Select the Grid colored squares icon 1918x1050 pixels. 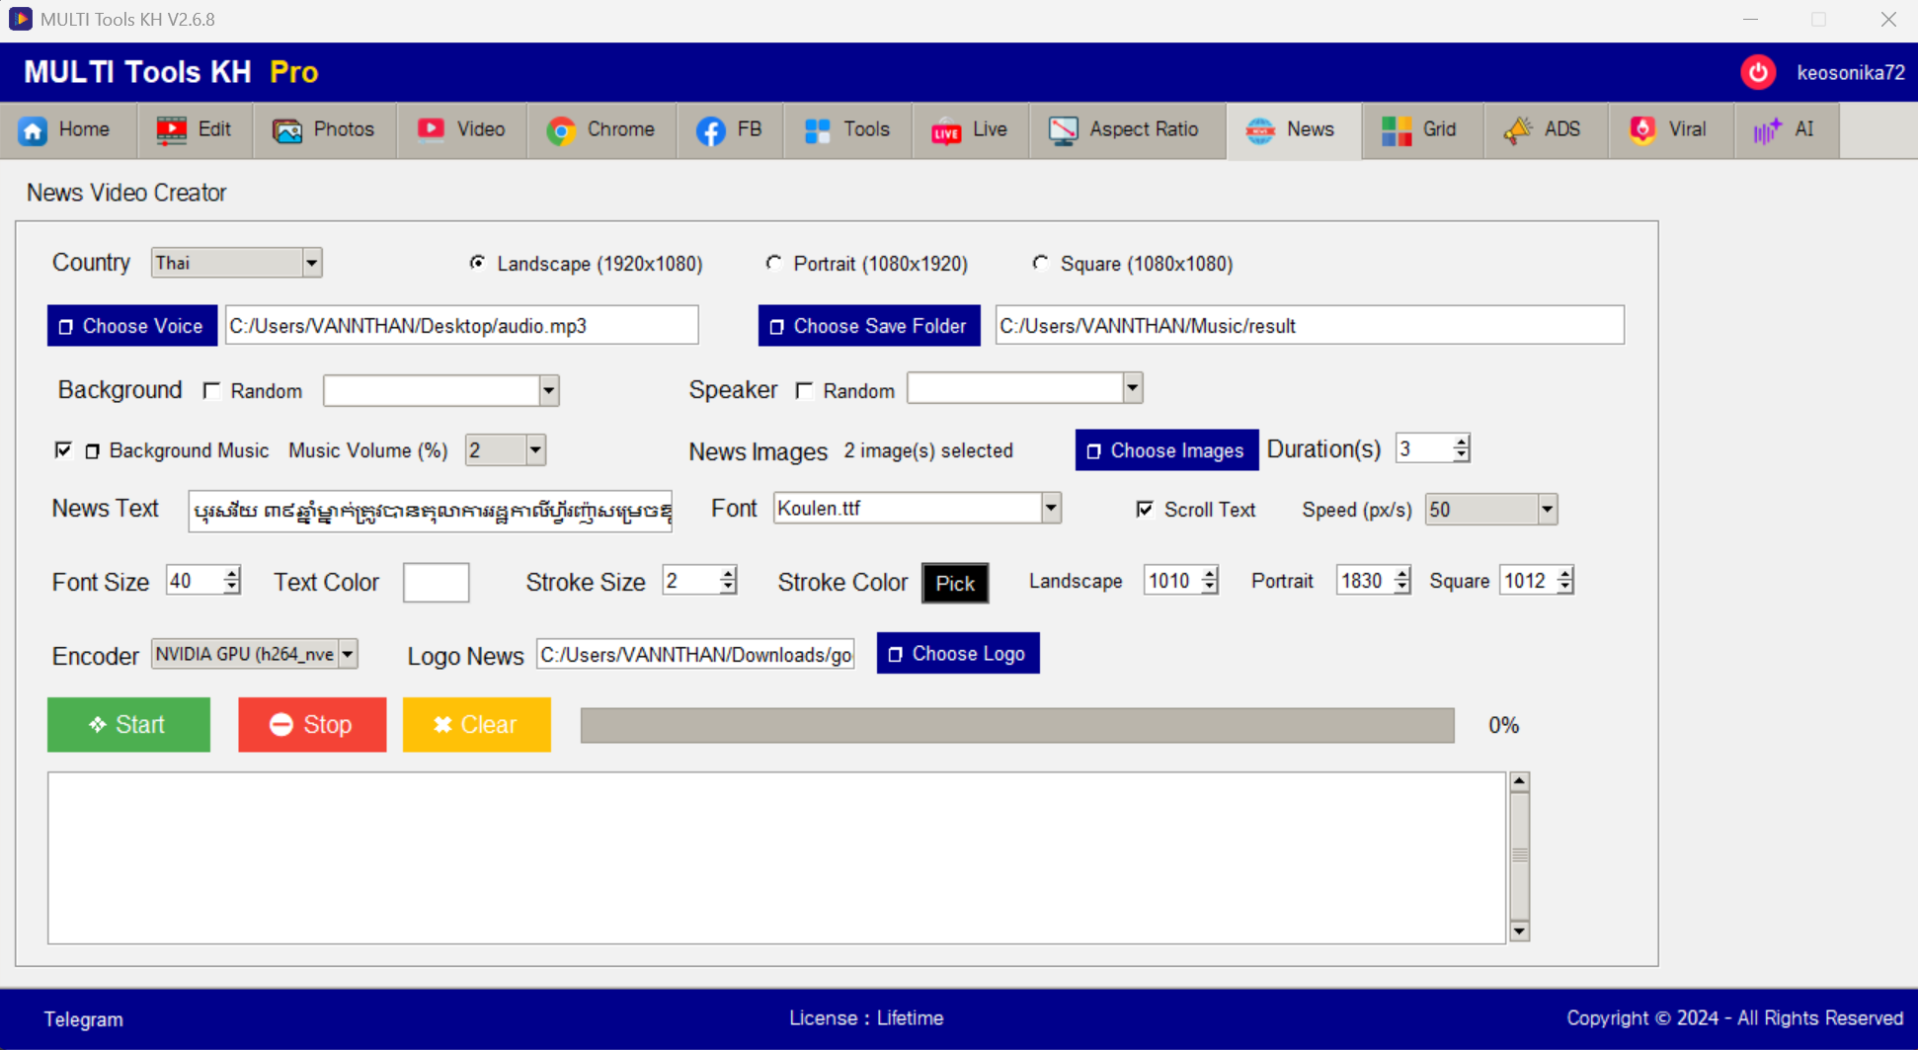tap(1396, 130)
